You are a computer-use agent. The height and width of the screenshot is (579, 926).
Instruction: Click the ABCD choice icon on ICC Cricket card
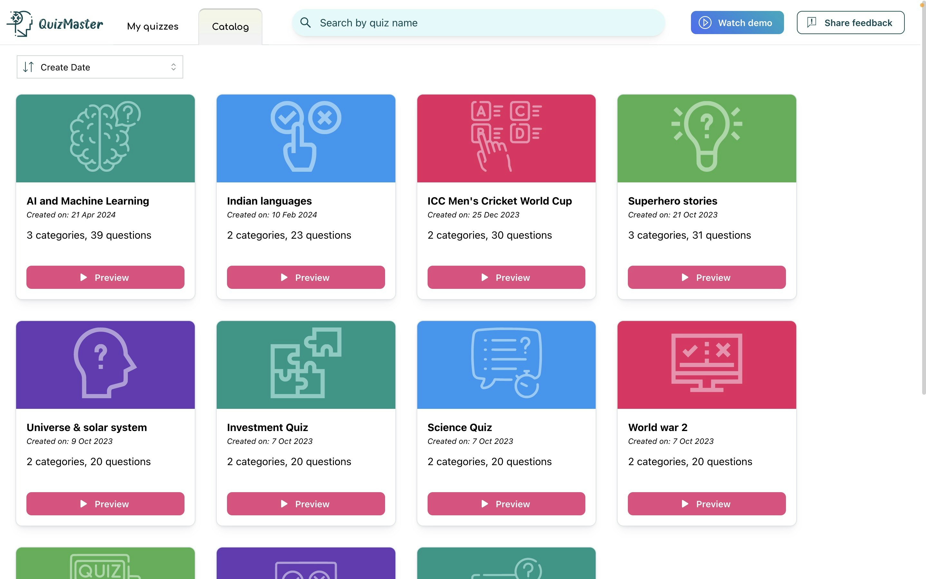506,136
